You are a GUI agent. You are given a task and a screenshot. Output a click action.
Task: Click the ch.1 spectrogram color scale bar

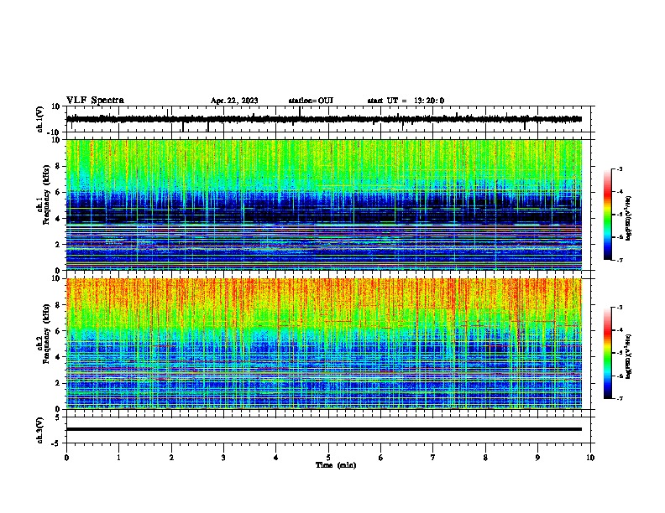click(607, 215)
